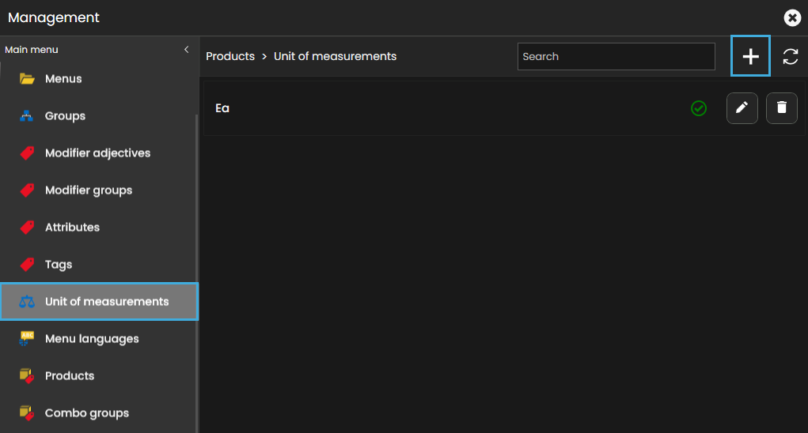
Task: Select the Ea row in list
Action: pos(396,108)
